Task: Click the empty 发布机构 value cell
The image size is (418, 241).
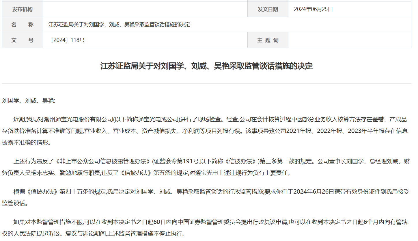Action: point(145,9)
